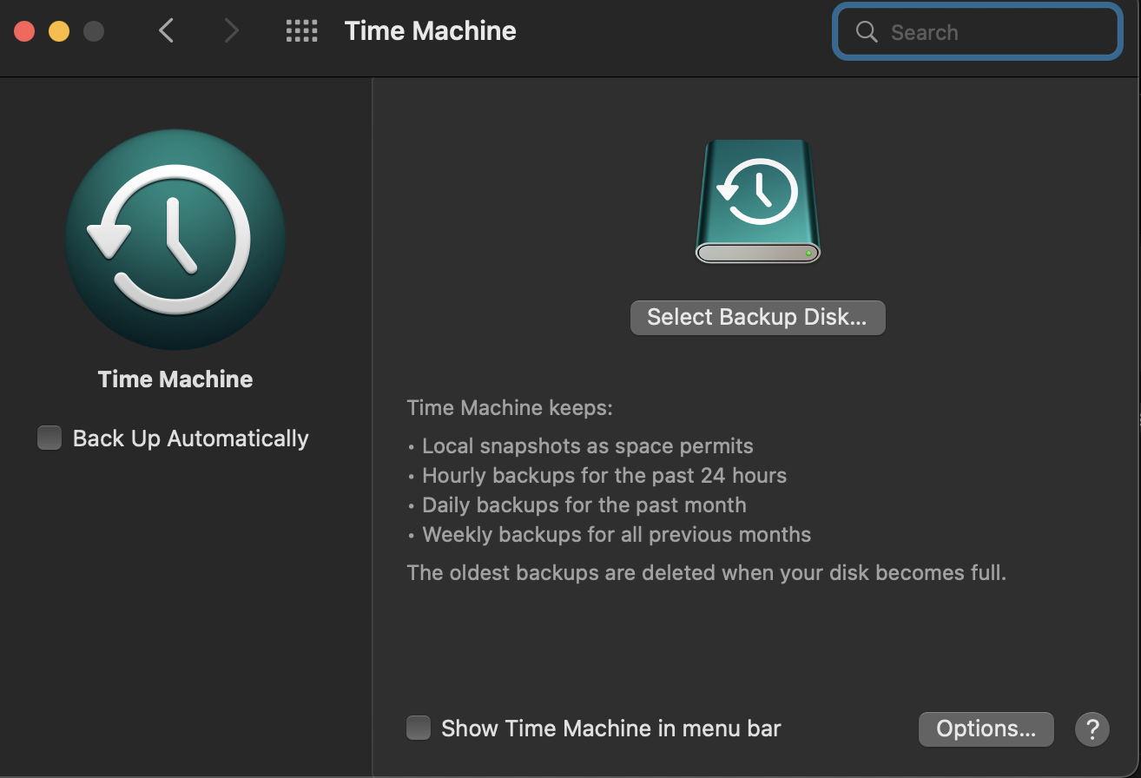Click the forward navigation arrow
The image size is (1141, 778).
[231, 31]
